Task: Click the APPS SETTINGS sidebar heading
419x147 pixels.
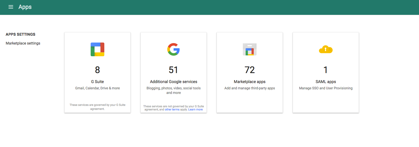Action: (x=21, y=34)
